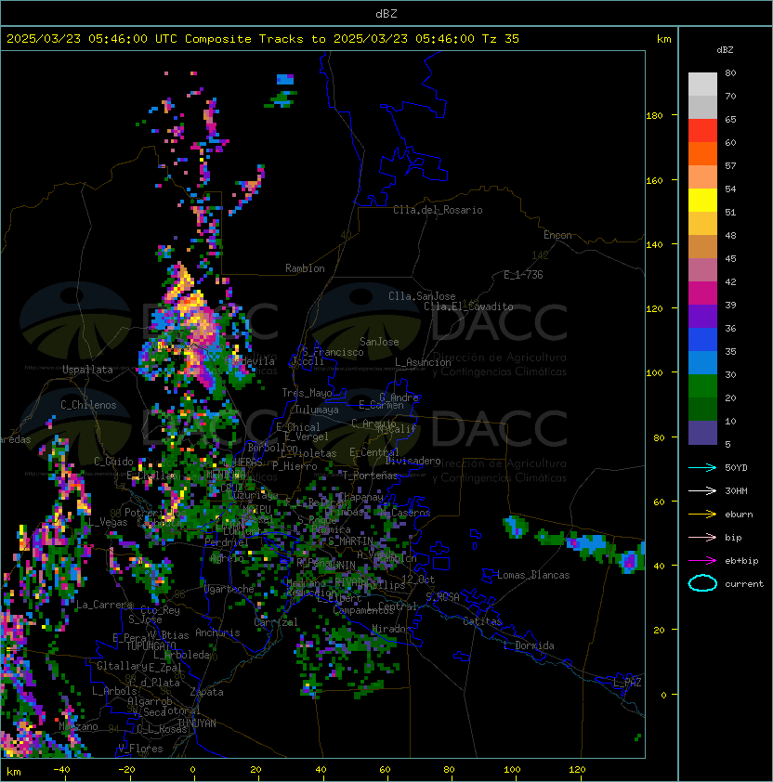Image resolution: width=773 pixels, height=782 pixels.
Task: Click the eburn yellow arrow icon
Action: pyautogui.click(x=702, y=514)
